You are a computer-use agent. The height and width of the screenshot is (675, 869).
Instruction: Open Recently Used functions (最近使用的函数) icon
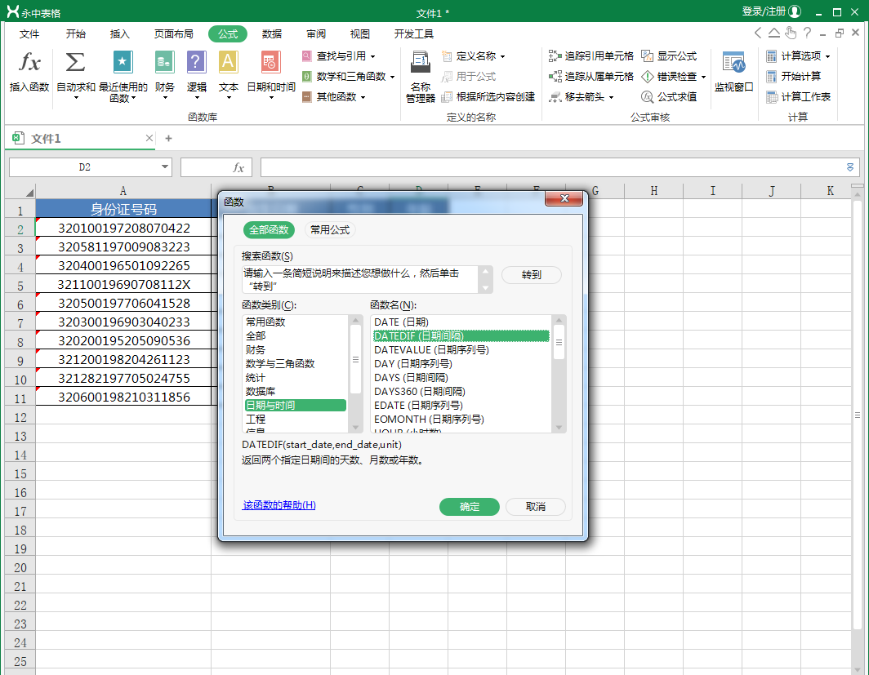pyautogui.click(x=123, y=62)
